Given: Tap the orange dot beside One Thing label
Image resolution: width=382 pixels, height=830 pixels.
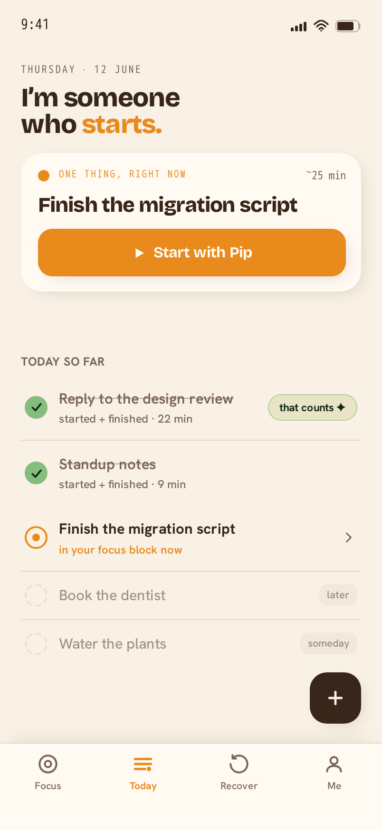Looking at the screenshot, I should [44, 176].
